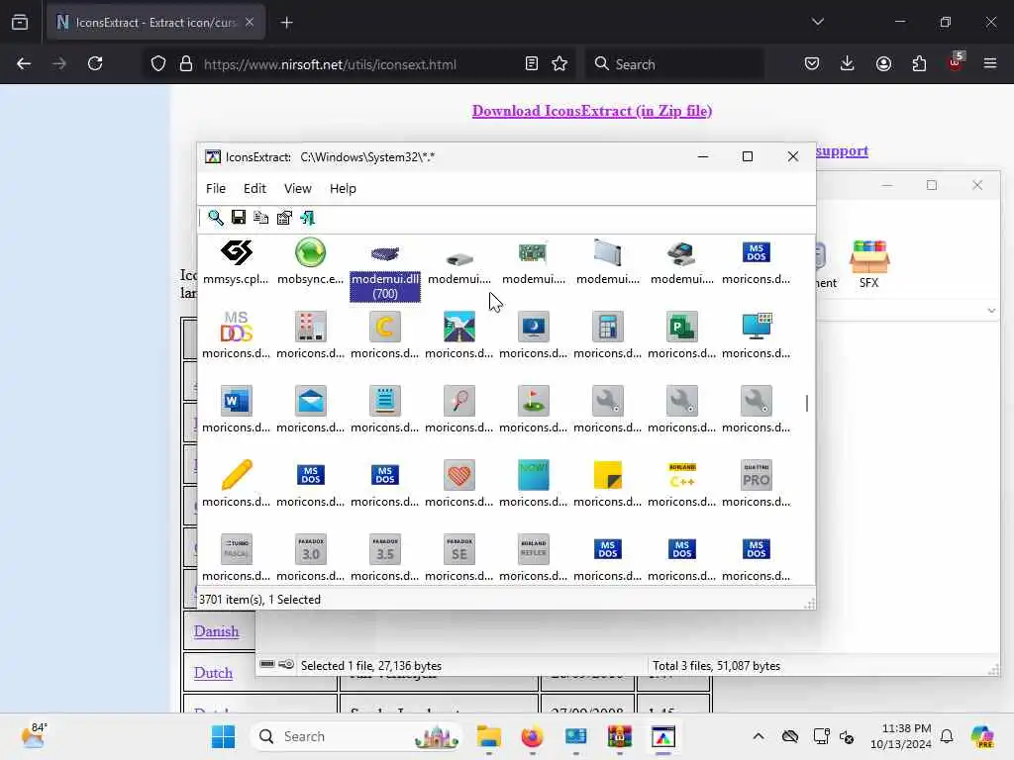Select the Borland Reflex moricons icon

(533, 558)
